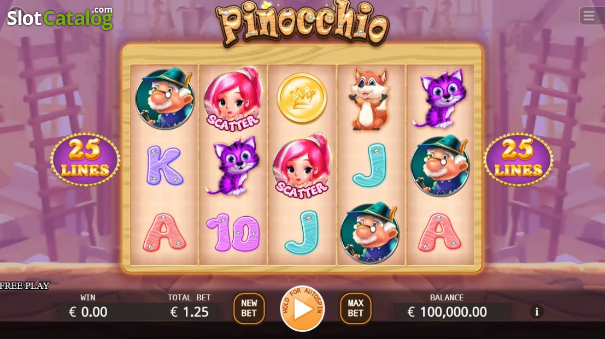Click the orange spin play button
This screenshot has width=605, height=339.
coord(303,308)
